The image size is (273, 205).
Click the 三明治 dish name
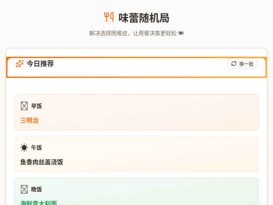(29, 121)
